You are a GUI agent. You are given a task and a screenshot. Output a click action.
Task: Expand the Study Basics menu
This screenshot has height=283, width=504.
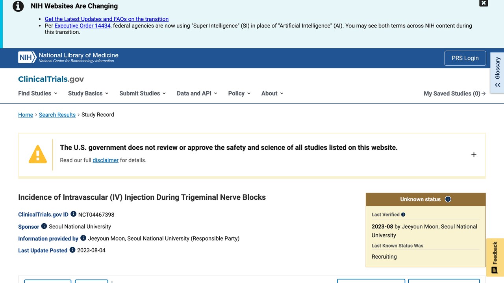pyautogui.click(x=88, y=94)
